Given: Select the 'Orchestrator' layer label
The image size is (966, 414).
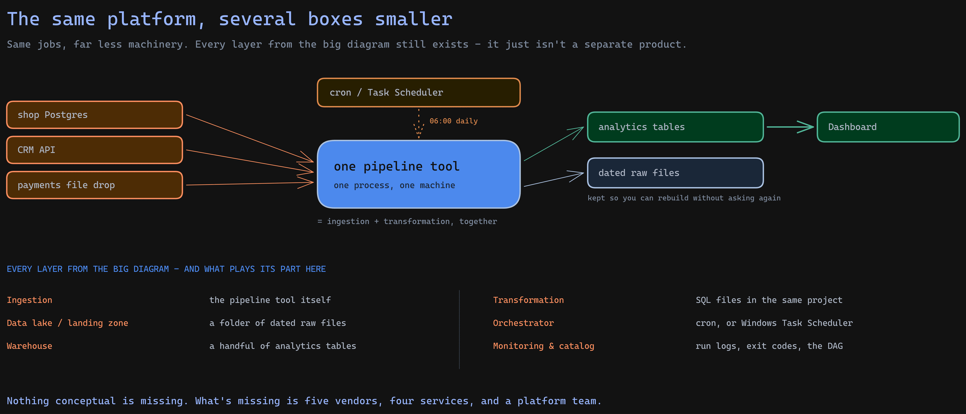Looking at the screenshot, I should [523, 323].
